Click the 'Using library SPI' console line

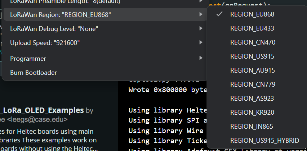168,120
